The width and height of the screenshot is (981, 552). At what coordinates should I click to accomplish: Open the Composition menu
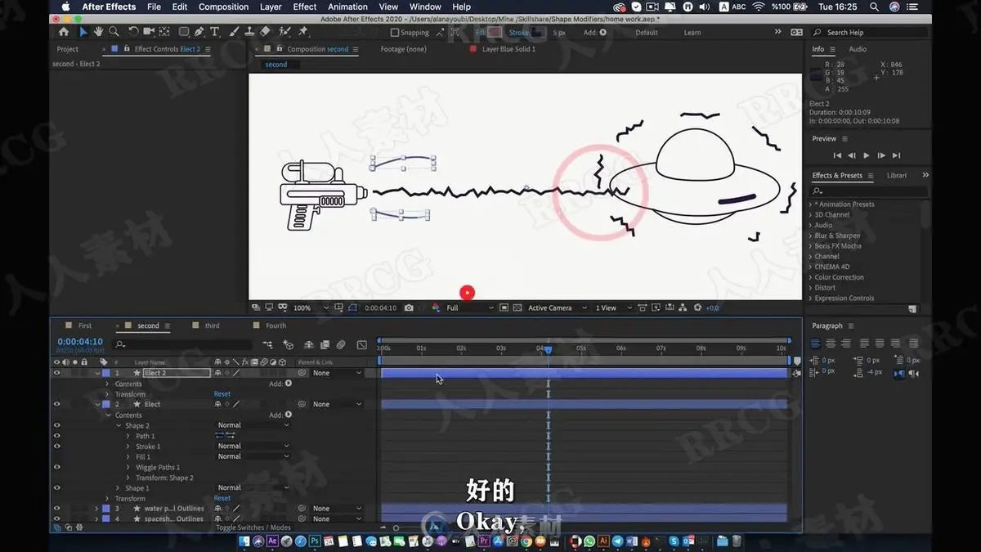click(223, 7)
